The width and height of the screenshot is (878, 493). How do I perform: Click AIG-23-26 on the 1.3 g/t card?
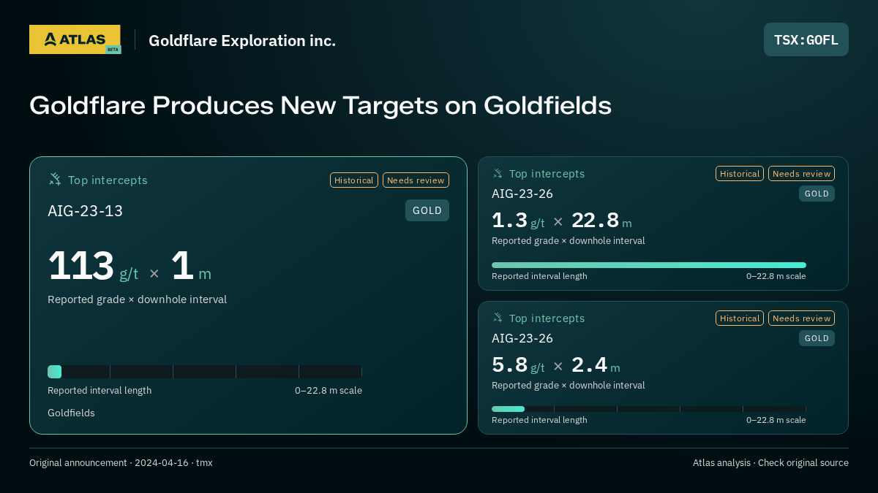(x=522, y=194)
